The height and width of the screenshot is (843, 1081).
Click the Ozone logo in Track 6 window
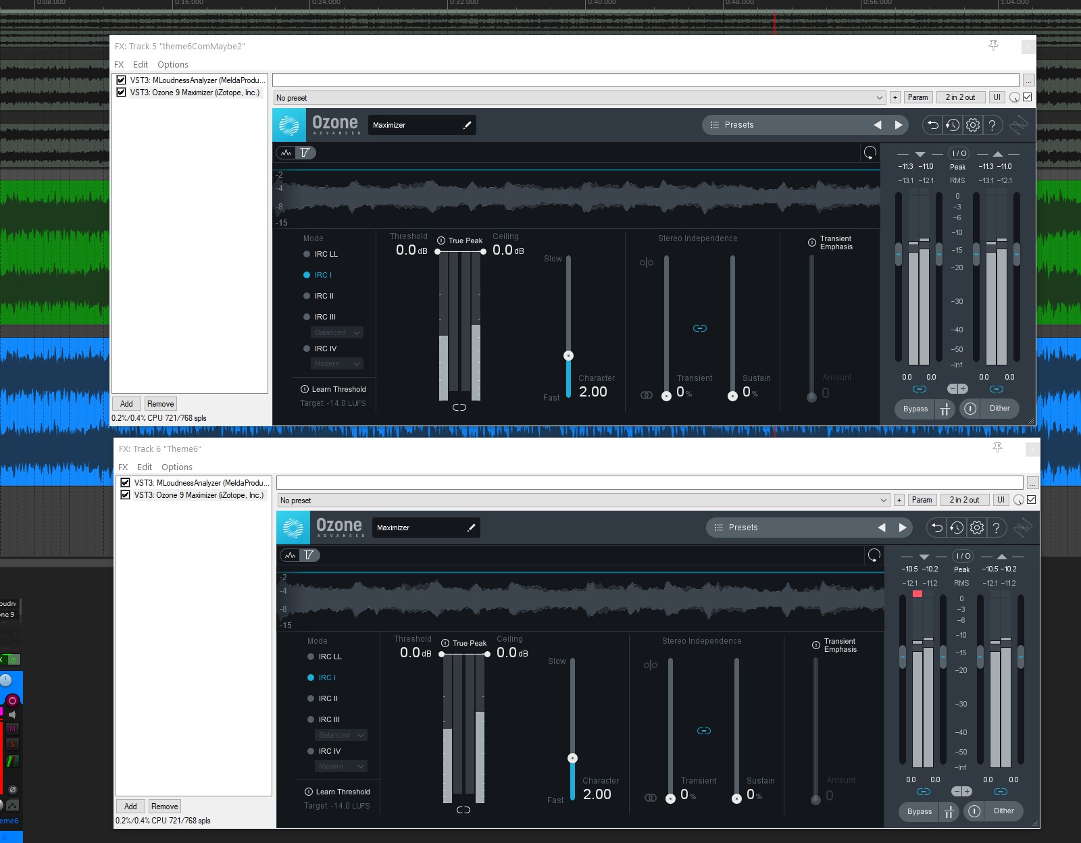pyautogui.click(x=293, y=528)
